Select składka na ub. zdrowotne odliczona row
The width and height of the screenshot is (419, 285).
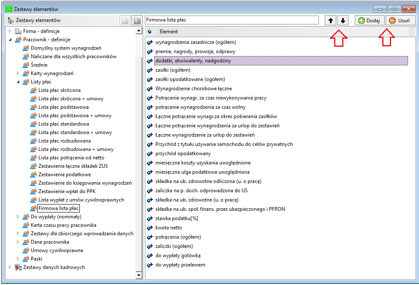tap(208, 182)
